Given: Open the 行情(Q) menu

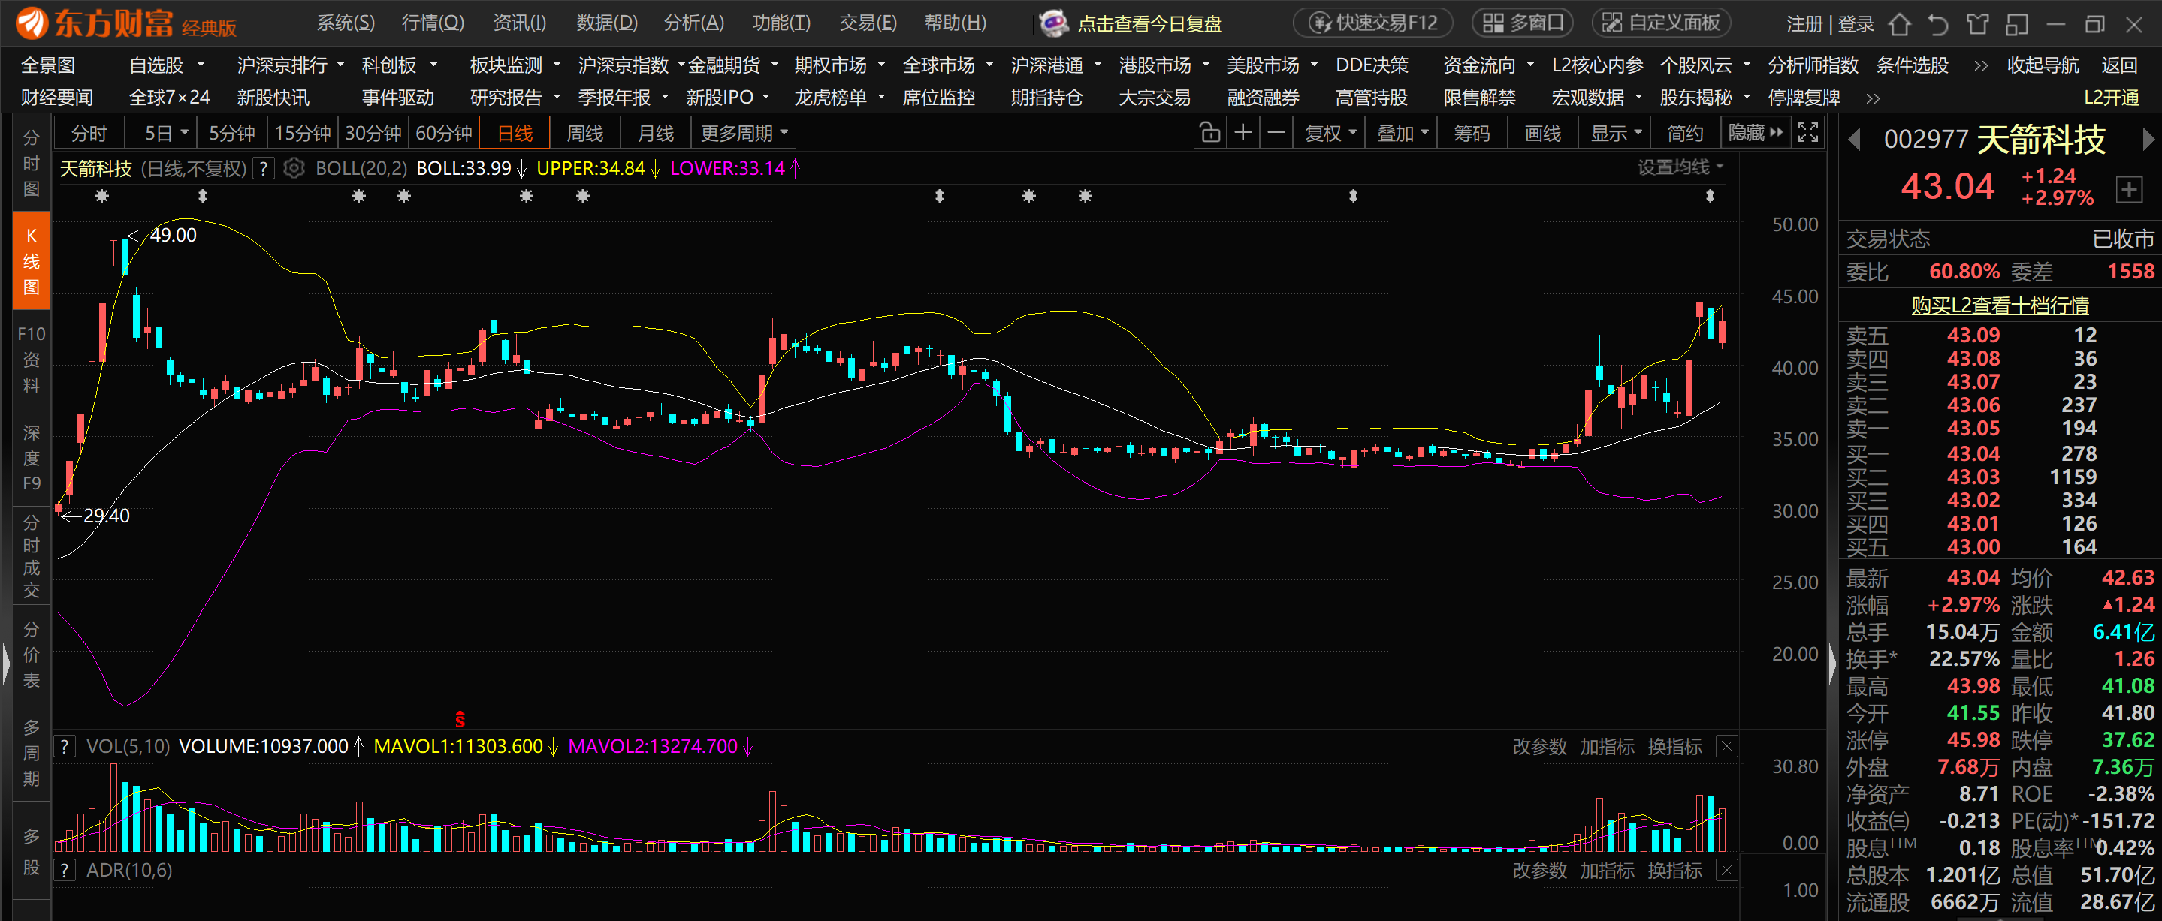Looking at the screenshot, I should pos(432,23).
